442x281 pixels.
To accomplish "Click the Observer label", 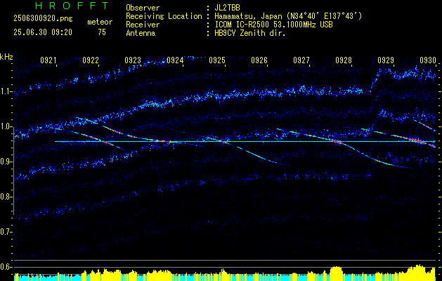I will pyautogui.click(x=143, y=8).
